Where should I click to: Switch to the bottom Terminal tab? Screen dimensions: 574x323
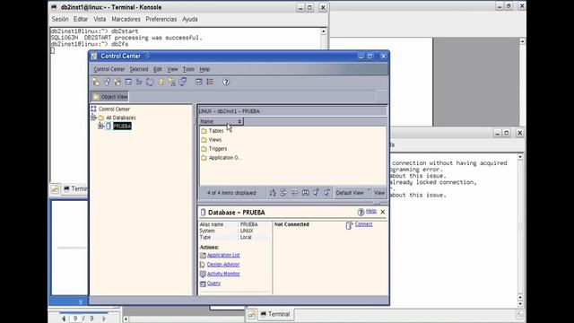pyautogui.click(x=275, y=314)
